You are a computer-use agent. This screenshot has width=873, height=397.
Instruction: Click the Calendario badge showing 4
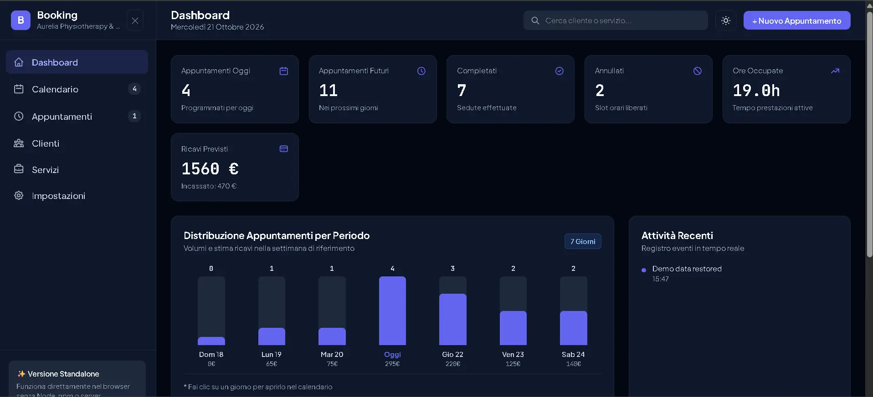(x=134, y=89)
